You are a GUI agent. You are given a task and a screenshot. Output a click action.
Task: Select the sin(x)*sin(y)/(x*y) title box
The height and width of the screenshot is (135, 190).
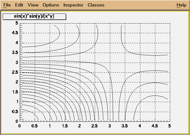(x=34, y=16)
